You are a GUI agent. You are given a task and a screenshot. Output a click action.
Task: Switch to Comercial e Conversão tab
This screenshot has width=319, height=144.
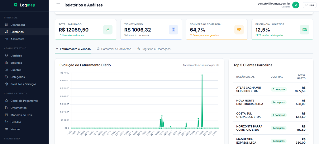click(x=114, y=49)
